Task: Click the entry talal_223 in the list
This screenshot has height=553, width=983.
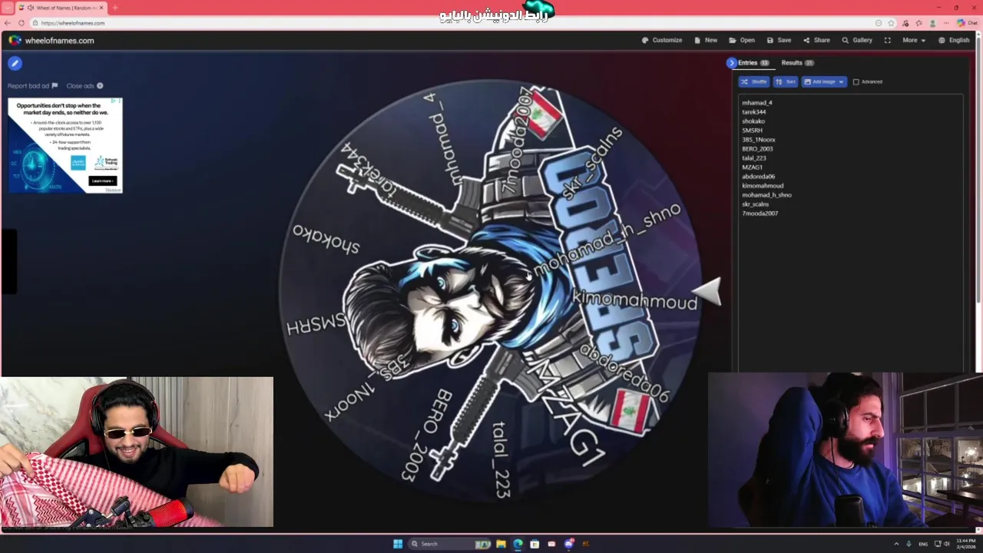Action: (x=754, y=158)
